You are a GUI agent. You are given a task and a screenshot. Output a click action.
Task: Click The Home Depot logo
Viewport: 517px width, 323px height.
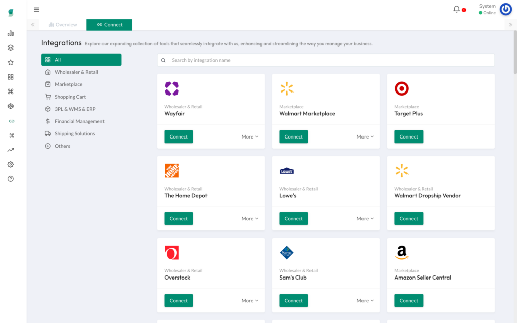coord(172,171)
